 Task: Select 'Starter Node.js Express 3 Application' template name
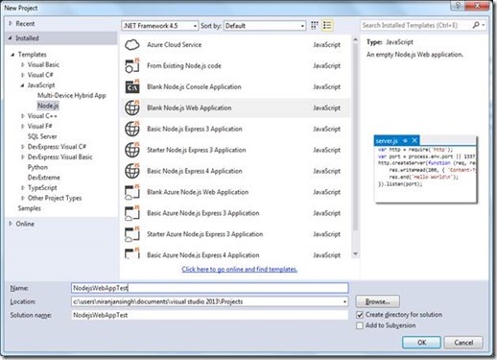[x=197, y=150]
